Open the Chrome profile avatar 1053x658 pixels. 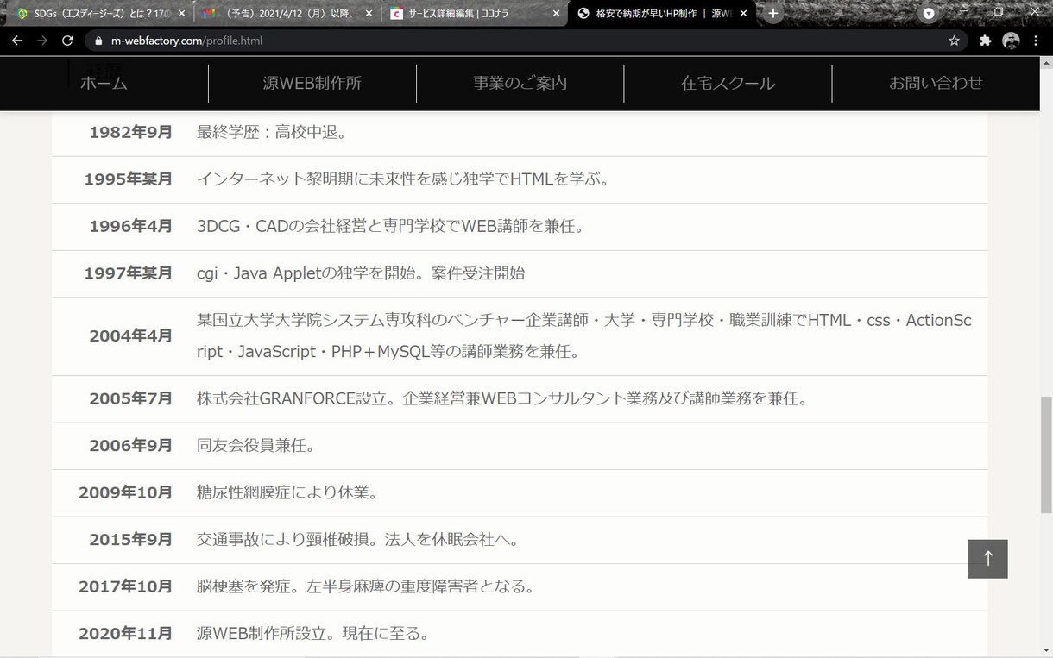(x=1011, y=41)
